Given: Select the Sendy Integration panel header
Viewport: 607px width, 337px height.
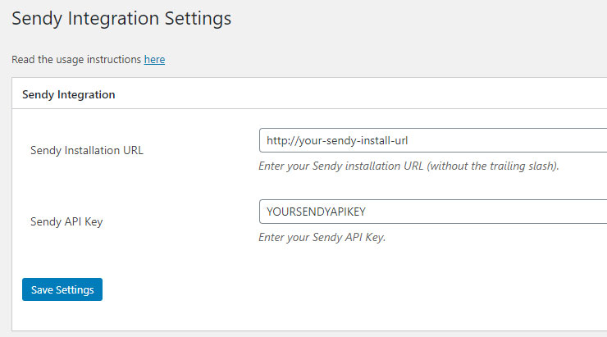Looking at the screenshot, I should (x=309, y=93).
